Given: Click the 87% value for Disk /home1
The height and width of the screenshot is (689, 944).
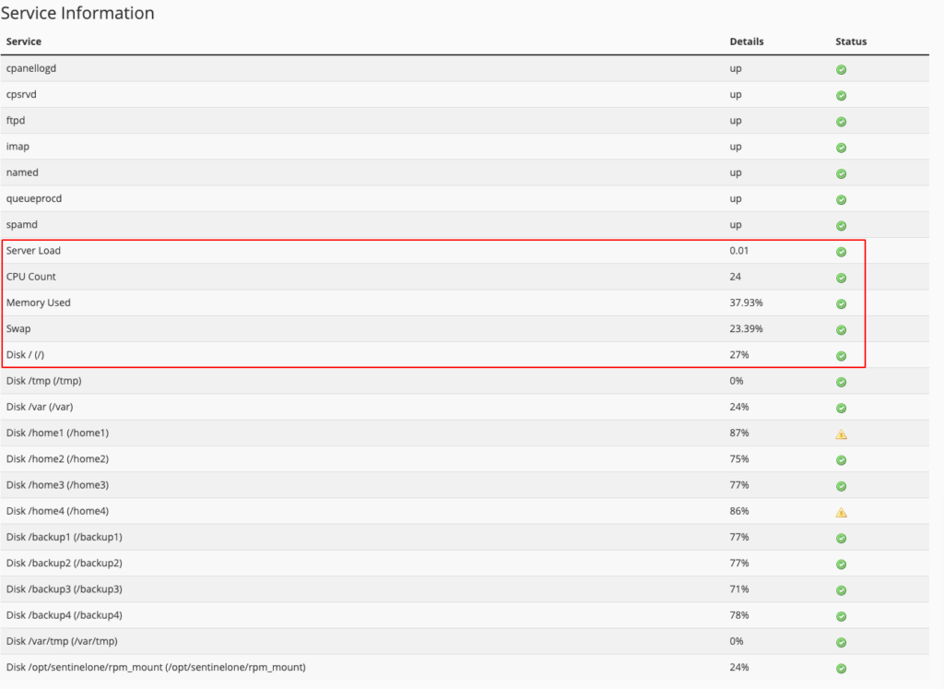Looking at the screenshot, I should coord(739,433).
